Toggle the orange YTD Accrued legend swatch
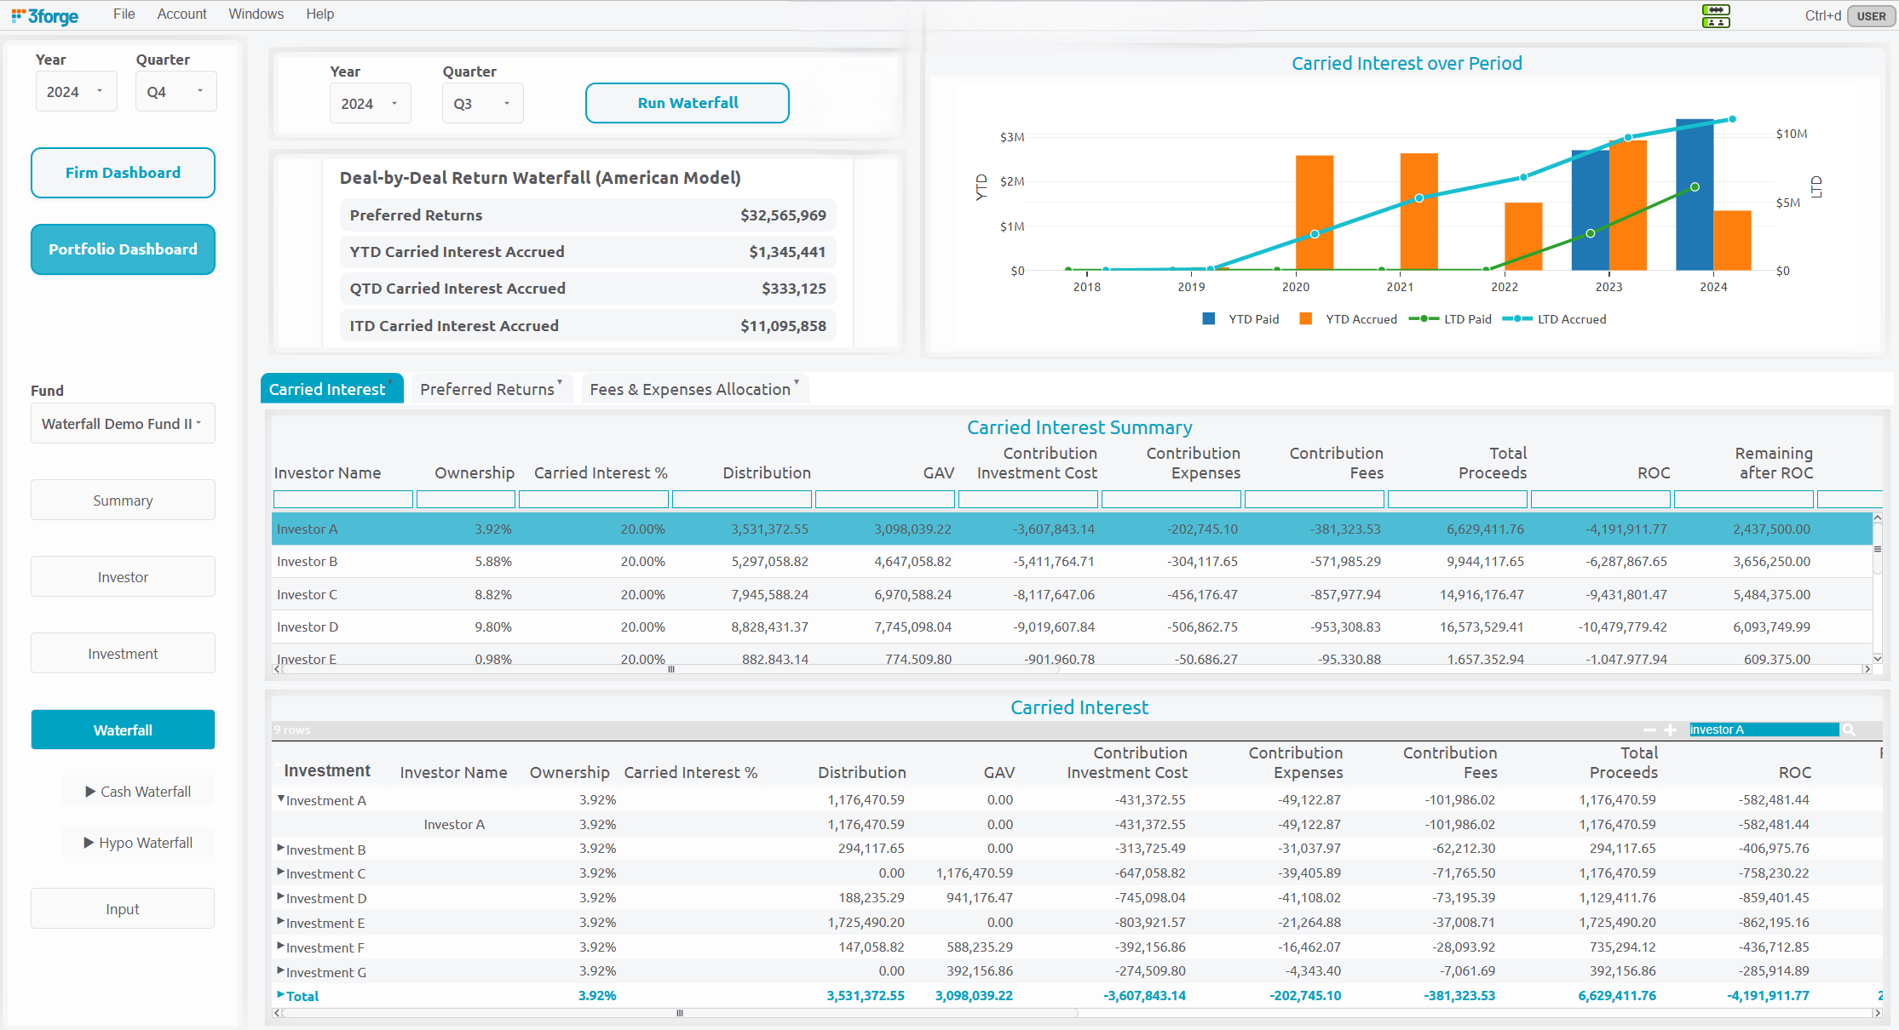The width and height of the screenshot is (1899, 1030). click(x=1305, y=319)
